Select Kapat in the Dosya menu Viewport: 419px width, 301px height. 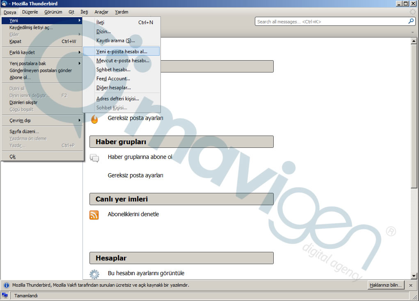[x=42, y=41]
